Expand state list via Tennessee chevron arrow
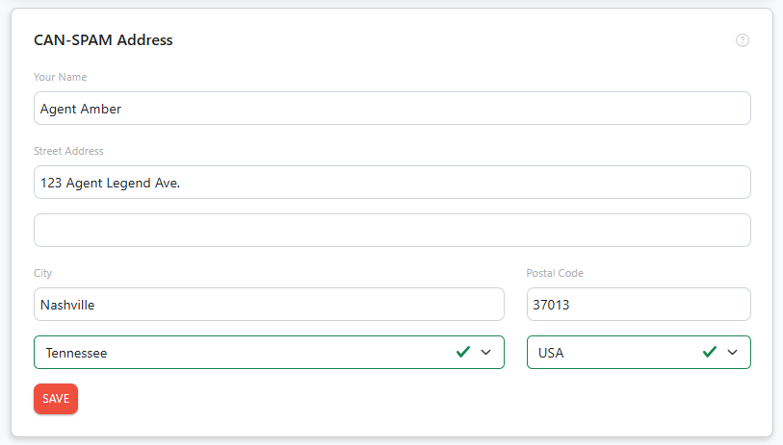 485,353
